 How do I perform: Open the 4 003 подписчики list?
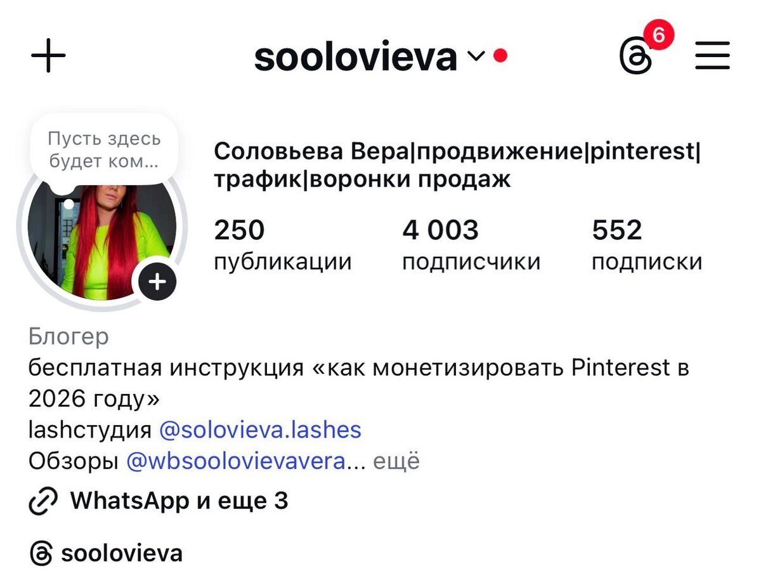pyautogui.click(x=471, y=245)
